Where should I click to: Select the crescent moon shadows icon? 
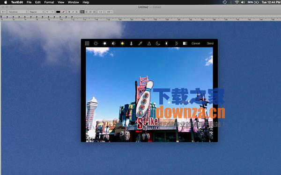point(158,43)
